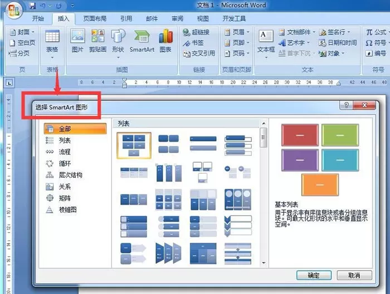Switch to the 邮件 ribbon tab
This screenshot has width=390, height=294.
coord(152,18)
